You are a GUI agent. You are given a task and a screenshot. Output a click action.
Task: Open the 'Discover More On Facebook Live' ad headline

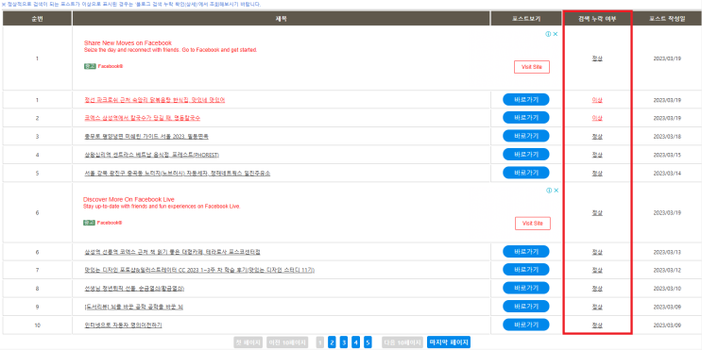(x=128, y=199)
